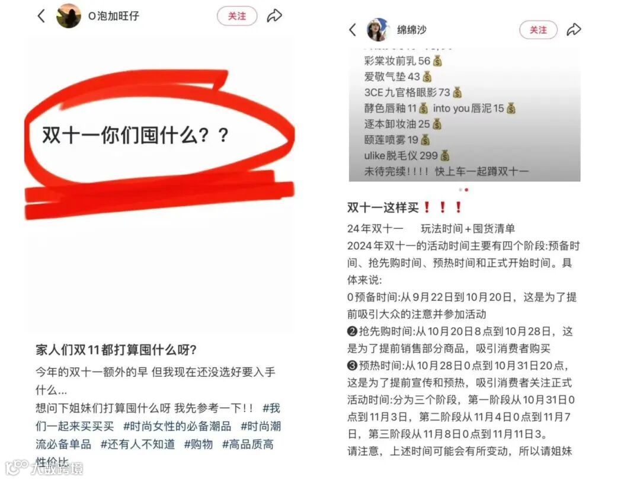
Task: Tap the 双十一你们囤什么 post image
Action: pyautogui.click(x=160, y=184)
